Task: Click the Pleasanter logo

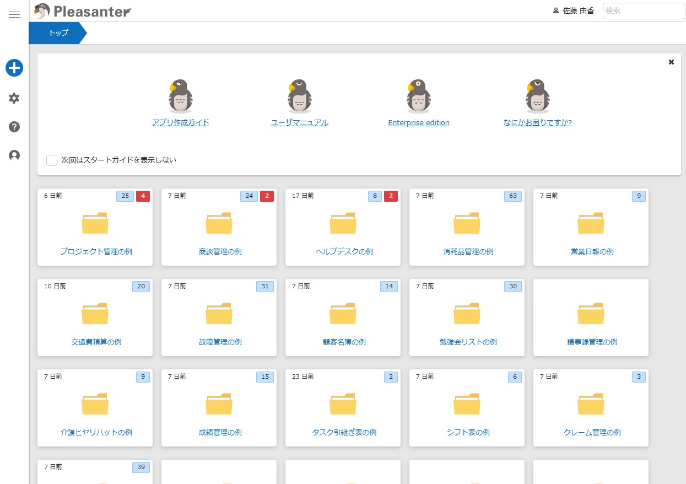Action: (83, 11)
